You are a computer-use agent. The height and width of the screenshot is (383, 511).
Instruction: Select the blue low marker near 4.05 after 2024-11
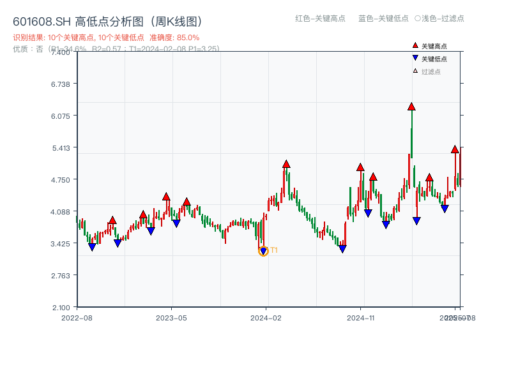368,213
